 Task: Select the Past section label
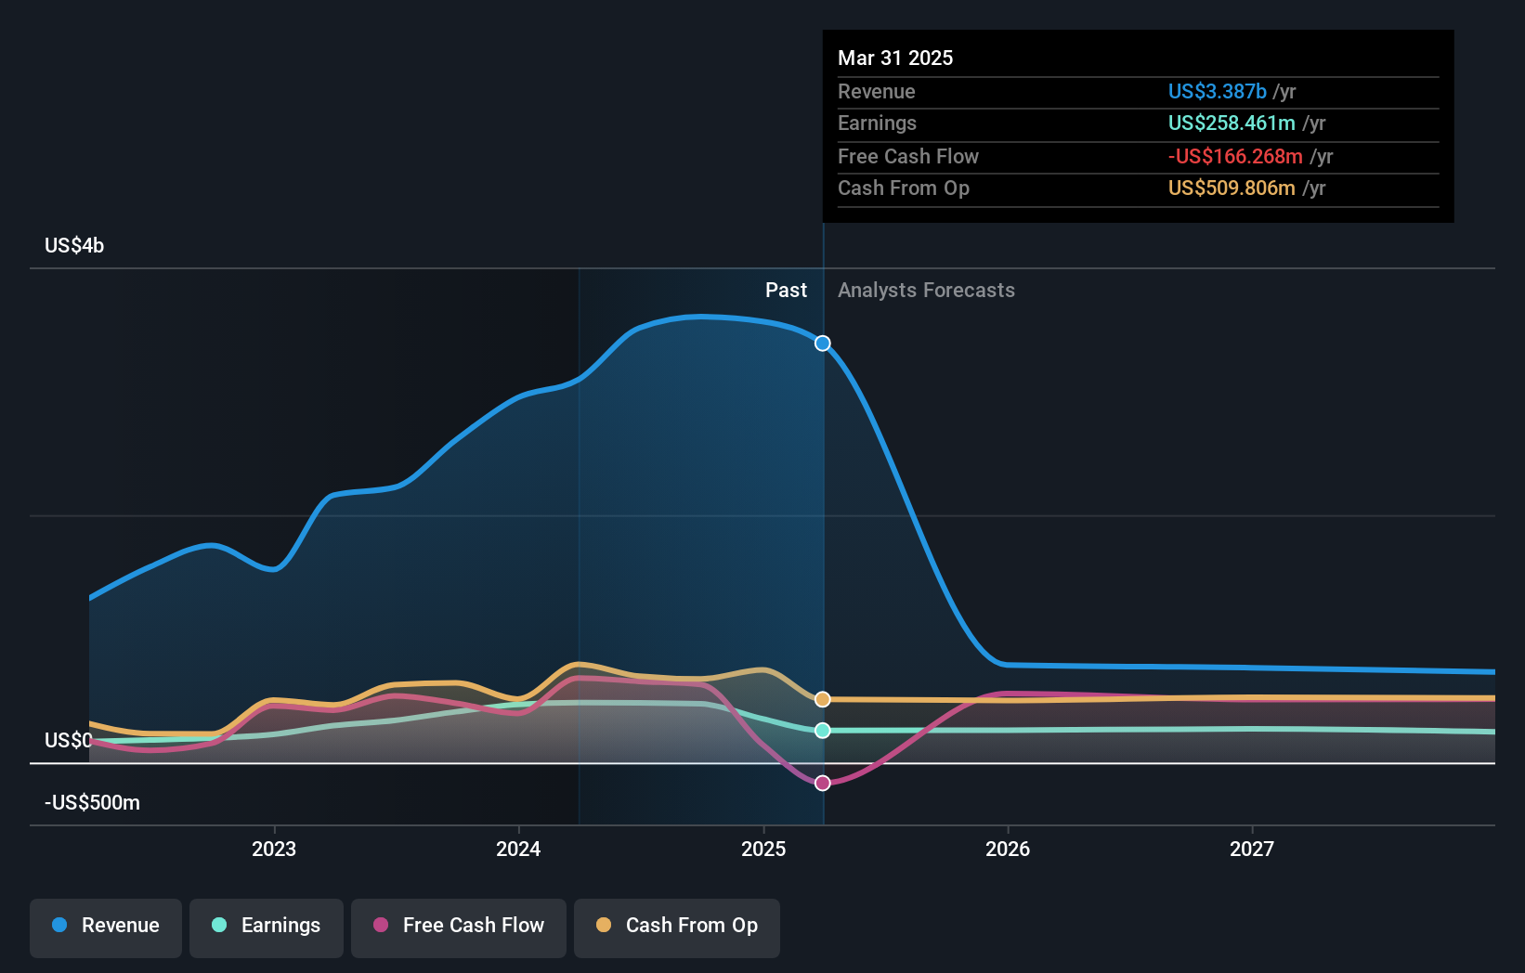(x=787, y=290)
